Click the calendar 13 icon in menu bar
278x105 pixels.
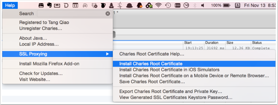pyautogui.click(x=75, y=6)
